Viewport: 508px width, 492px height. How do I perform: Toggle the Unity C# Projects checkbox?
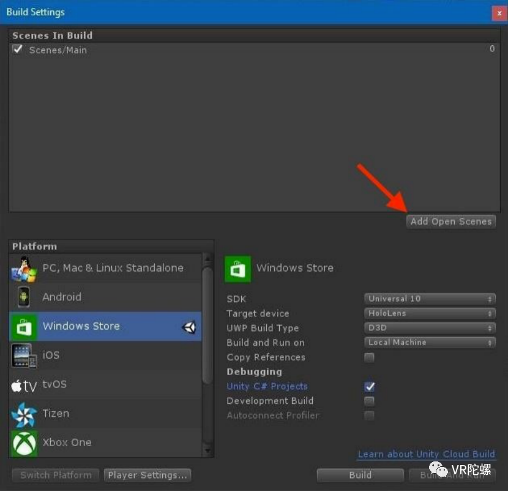click(x=369, y=386)
